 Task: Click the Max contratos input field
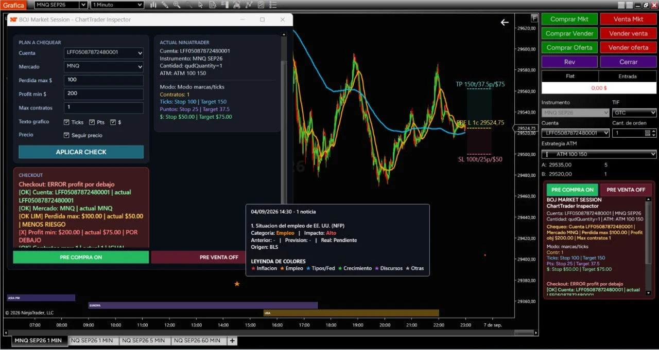pyautogui.click(x=103, y=108)
